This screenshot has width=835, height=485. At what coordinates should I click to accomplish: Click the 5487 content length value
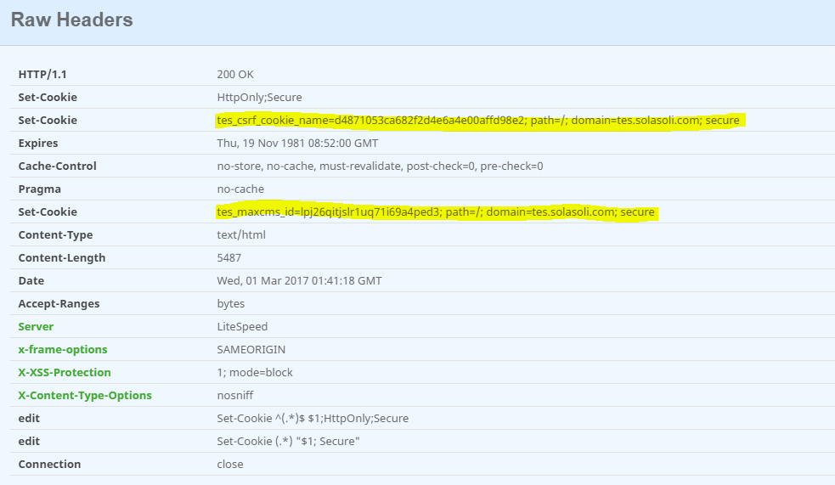(x=229, y=257)
